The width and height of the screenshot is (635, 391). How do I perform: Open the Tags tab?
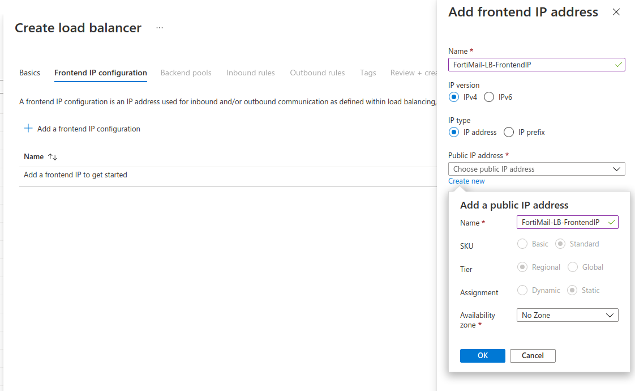point(368,73)
